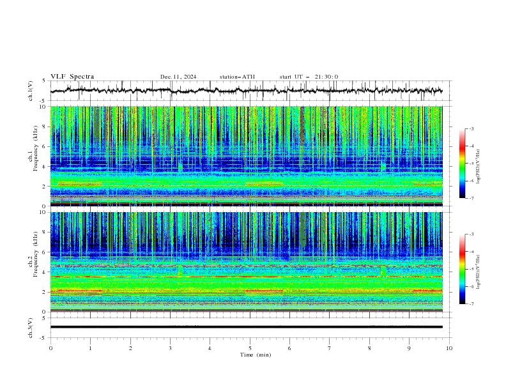Click the 'ch.3(V)' waveform axis label
This screenshot has width=506, height=391.
click(x=31, y=328)
